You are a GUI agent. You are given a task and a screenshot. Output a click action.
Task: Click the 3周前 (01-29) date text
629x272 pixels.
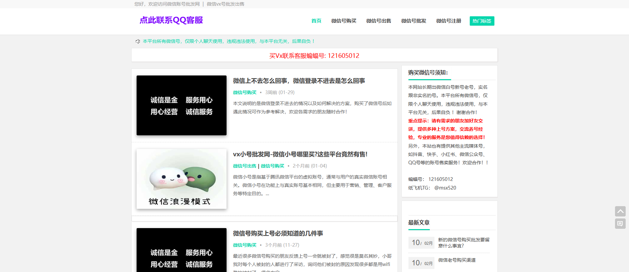[280, 92]
